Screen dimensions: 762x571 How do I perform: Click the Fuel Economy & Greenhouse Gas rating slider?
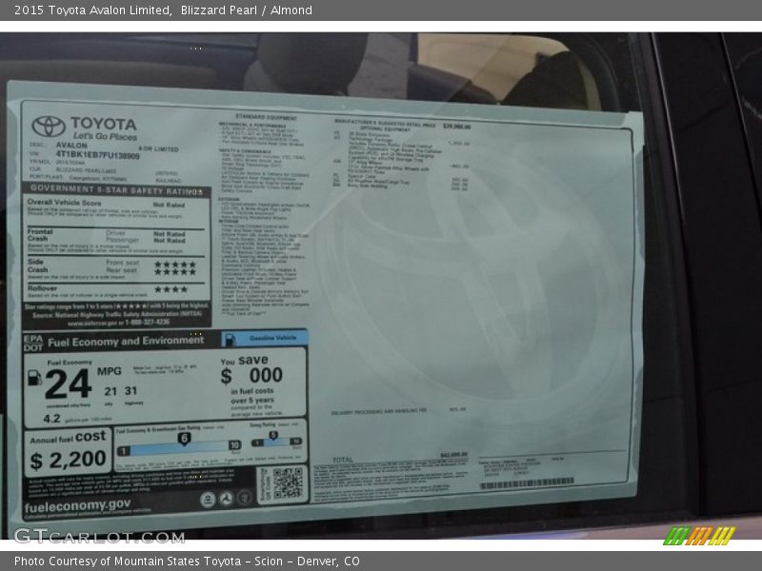pos(179,443)
